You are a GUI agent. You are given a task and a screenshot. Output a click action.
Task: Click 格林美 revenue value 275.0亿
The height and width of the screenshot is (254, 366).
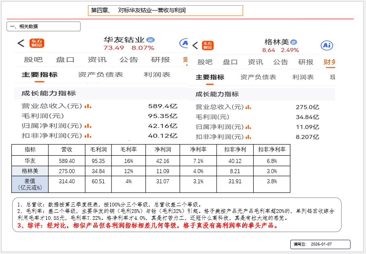click(307, 107)
